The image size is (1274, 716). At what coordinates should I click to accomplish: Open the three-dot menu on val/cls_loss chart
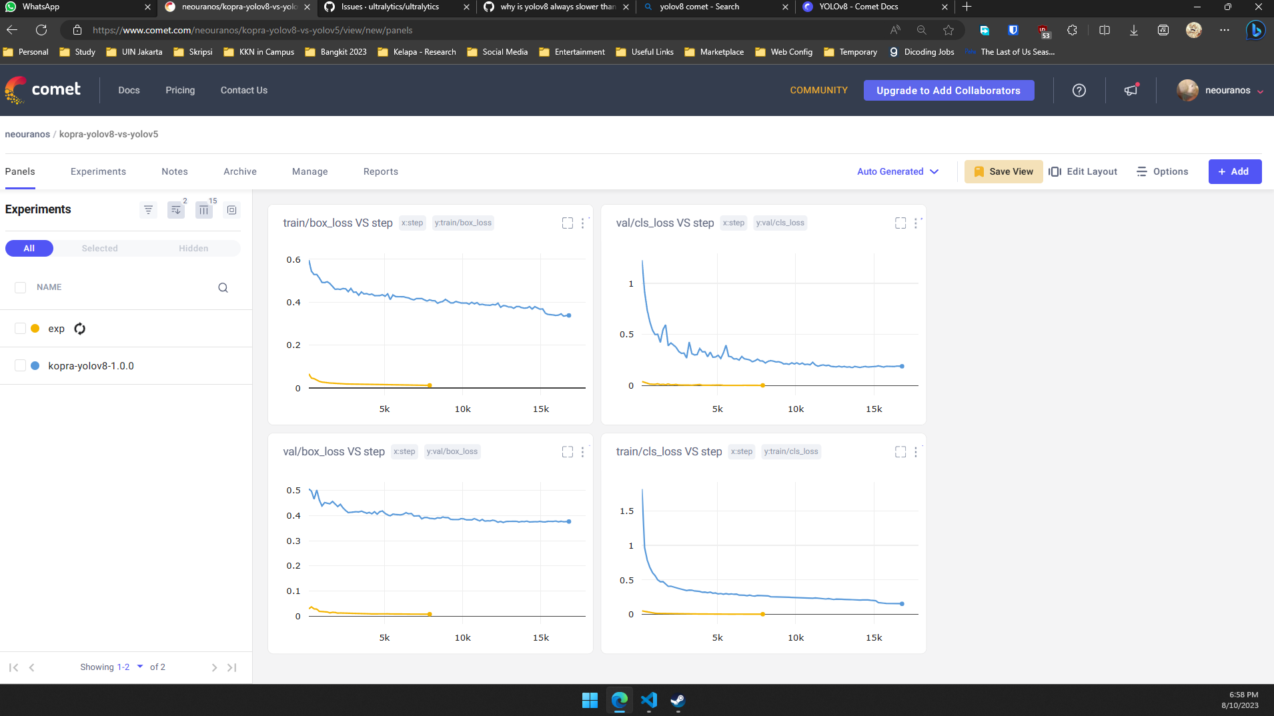coord(917,223)
